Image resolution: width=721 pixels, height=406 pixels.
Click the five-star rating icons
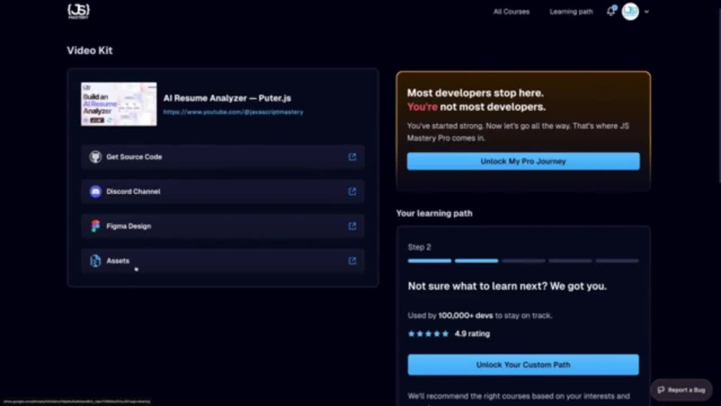point(428,334)
